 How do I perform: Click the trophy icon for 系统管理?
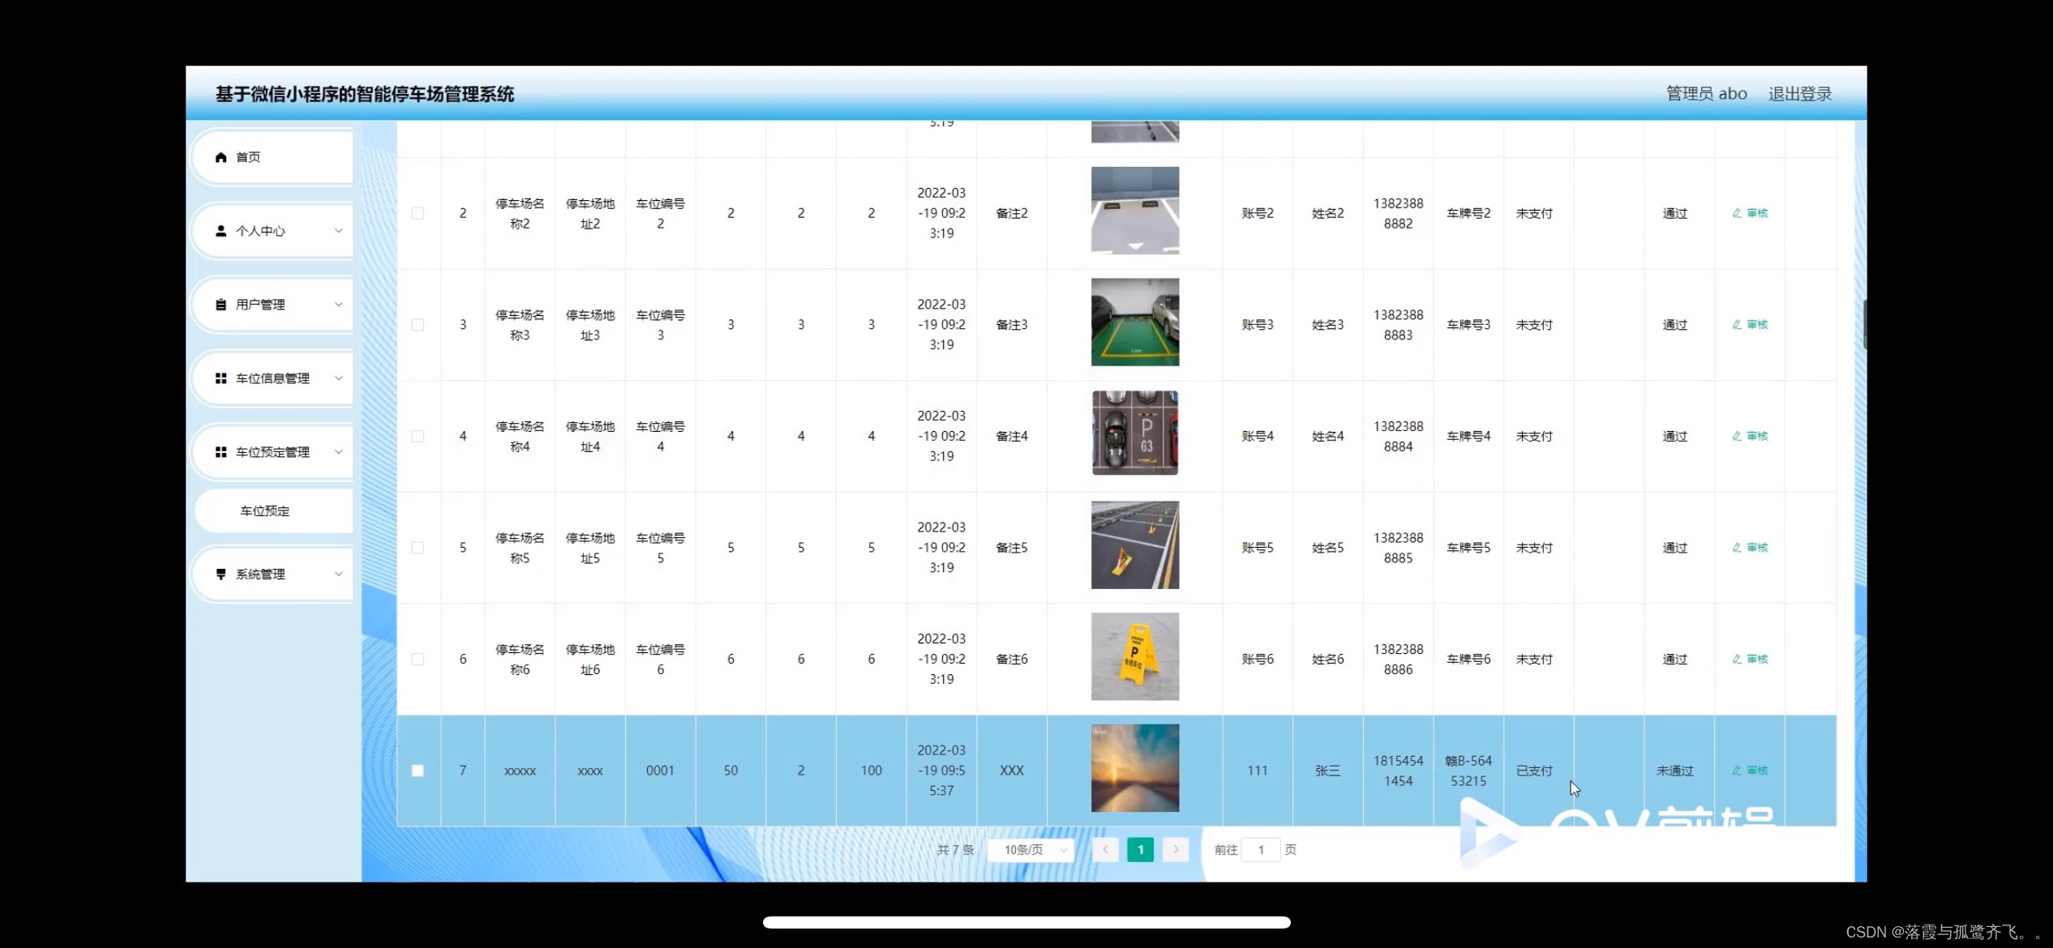coord(221,574)
